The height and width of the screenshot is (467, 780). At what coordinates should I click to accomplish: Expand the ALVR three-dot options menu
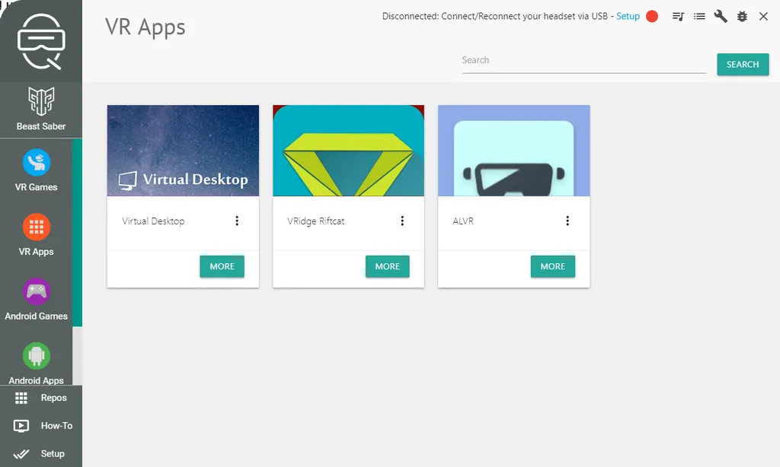tap(567, 221)
